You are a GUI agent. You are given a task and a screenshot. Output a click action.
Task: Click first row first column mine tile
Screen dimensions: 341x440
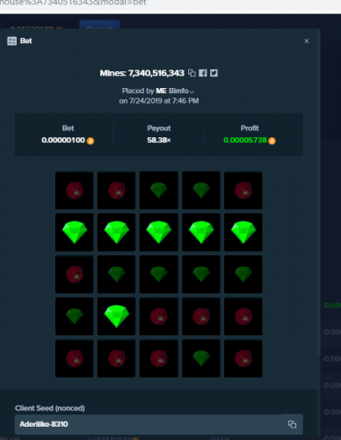click(75, 190)
